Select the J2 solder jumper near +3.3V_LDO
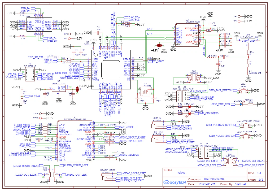This screenshot has height=191, width=270. 77,89
